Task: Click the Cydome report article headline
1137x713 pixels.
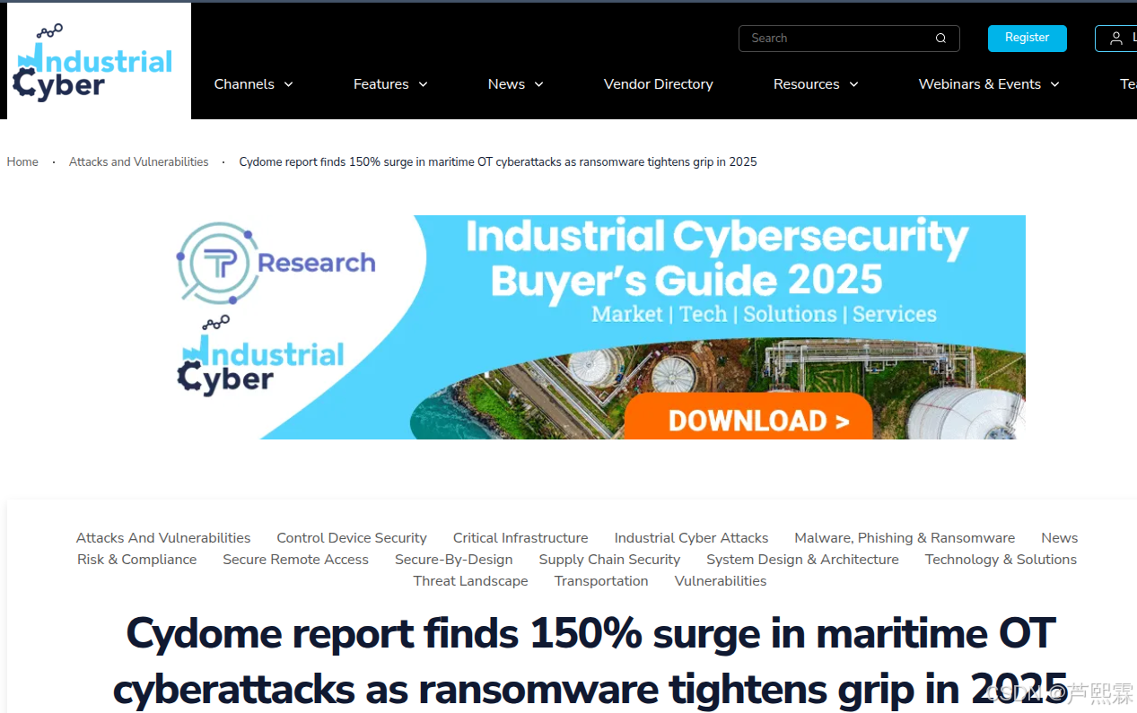Action: [590, 661]
